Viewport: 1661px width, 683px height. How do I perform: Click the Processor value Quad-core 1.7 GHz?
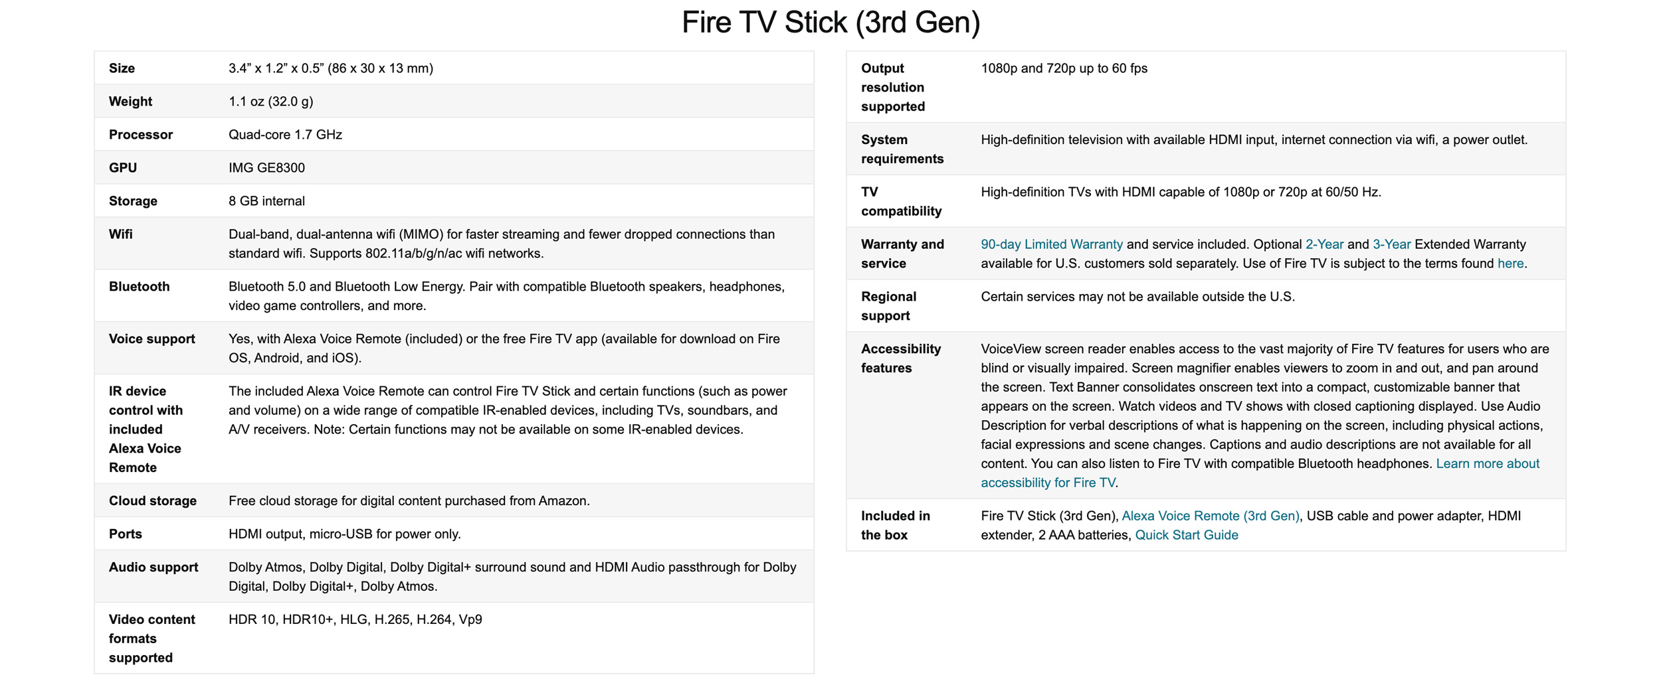pos(285,135)
